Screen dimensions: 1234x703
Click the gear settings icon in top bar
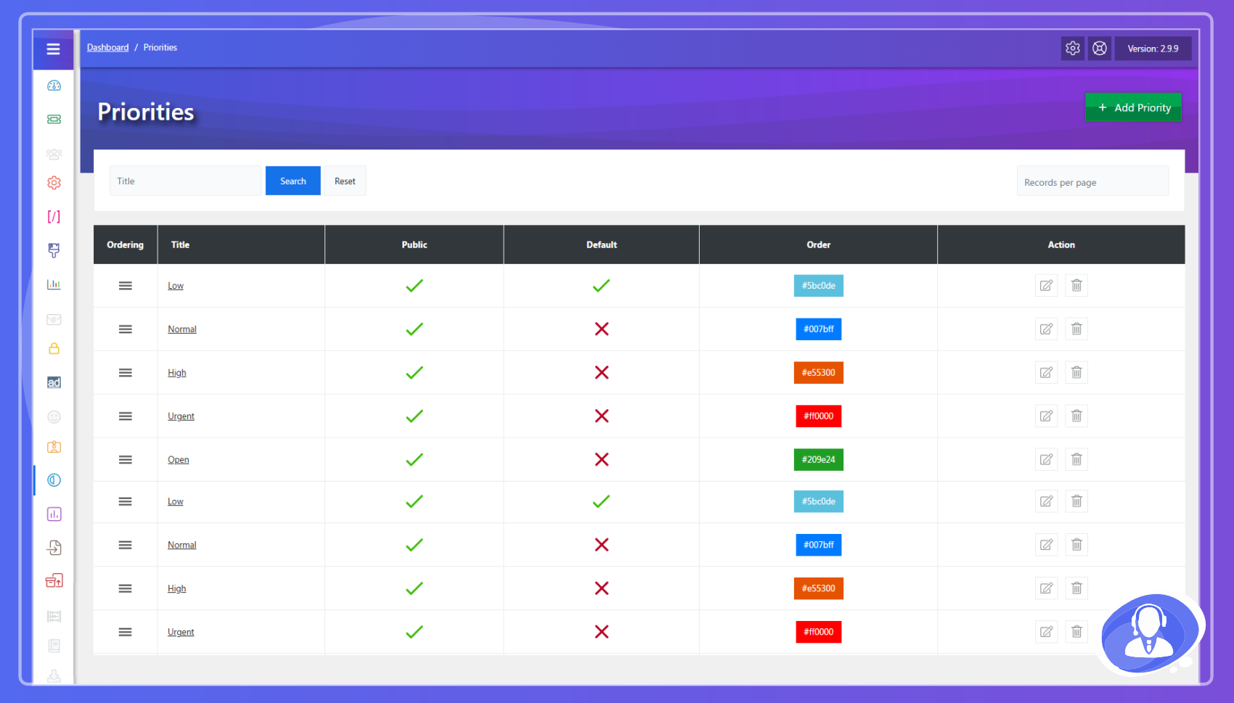pyautogui.click(x=1073, y=49)
